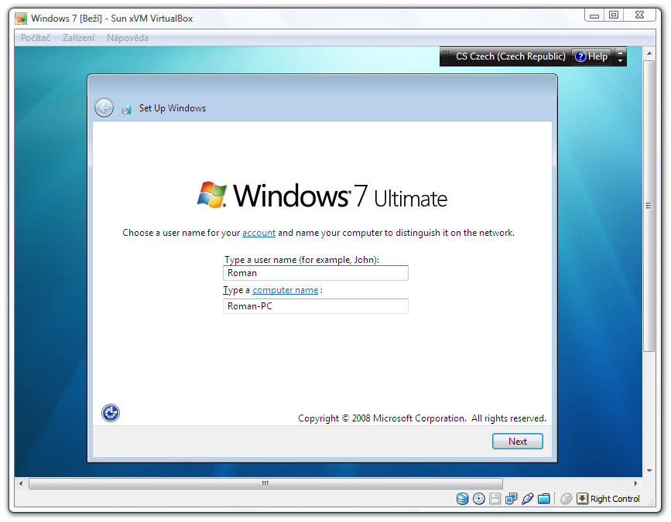Viewport: 671px width, 522px height.
Task: Click the vertical scrollbar down arrow
Action: pos(649,471)
